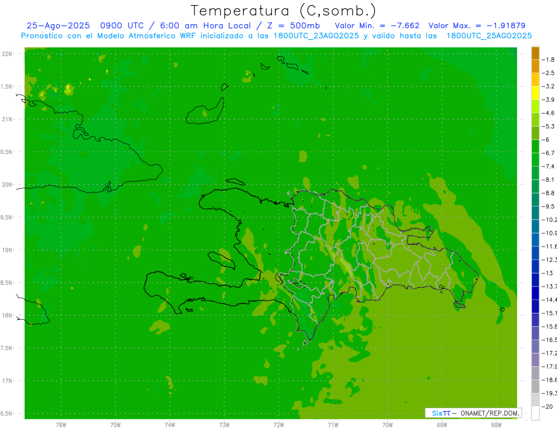Click the "68W" longitude axis label
Screen dimensions: 557x431
coord(496,424)
